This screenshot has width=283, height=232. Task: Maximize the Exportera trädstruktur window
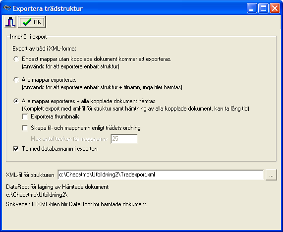(x=263, y=8)
